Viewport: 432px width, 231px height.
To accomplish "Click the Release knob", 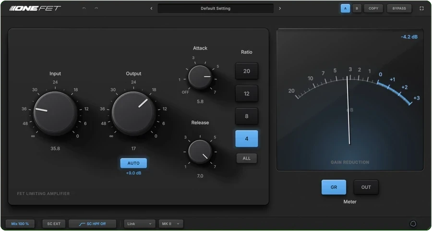I will [200, 152].
